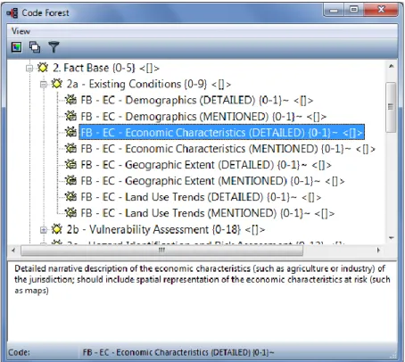Select highlighted Economic Characteristics (DETAILED) row
405x362 pixels.
point(221,133)
